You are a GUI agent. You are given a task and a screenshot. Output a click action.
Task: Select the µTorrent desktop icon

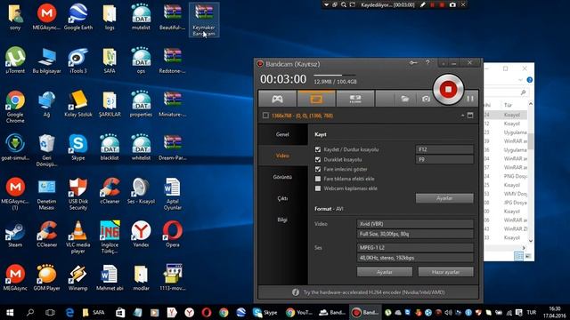click(15, 60)
